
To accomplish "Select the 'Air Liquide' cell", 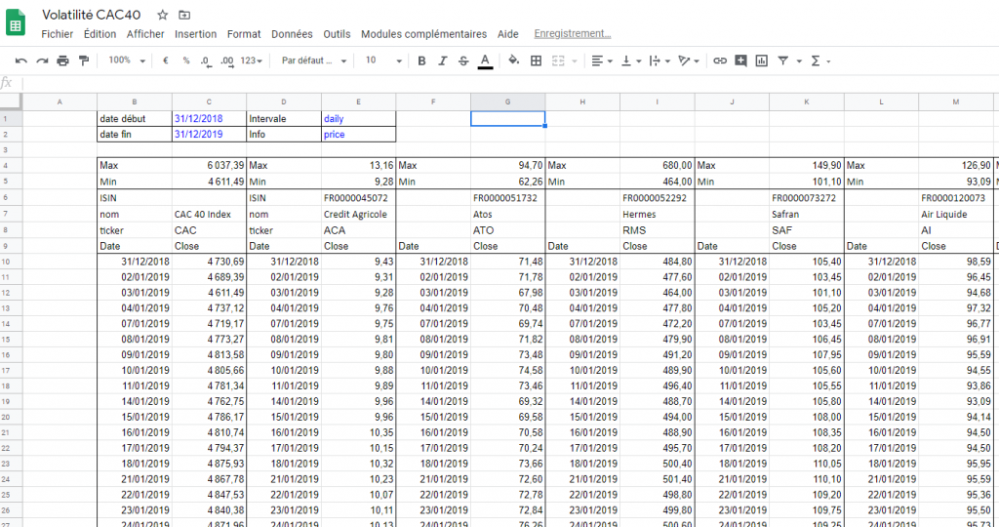I will pyautogui.click(x=956, y=214).
